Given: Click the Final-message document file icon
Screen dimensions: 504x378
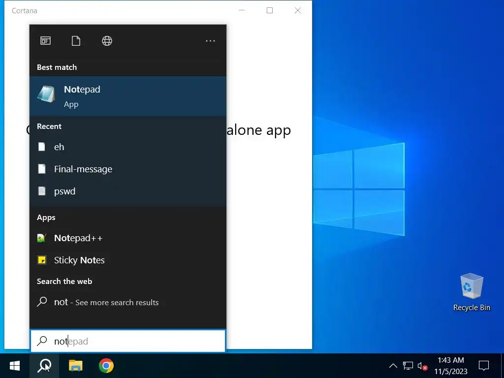Looking at the screenshot, I should tap(42, 169).
